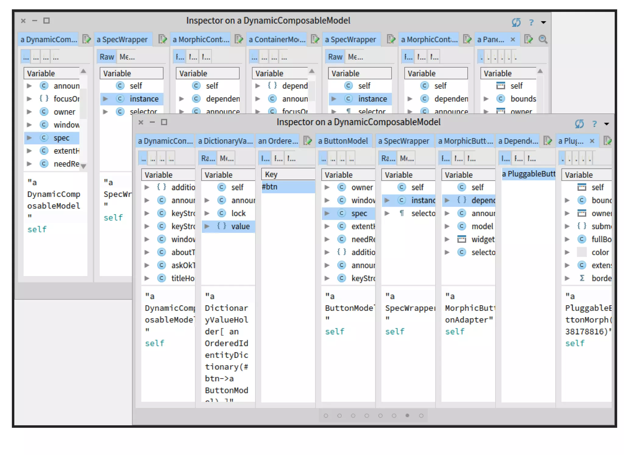Select the first pager dot

coord(326,415)
